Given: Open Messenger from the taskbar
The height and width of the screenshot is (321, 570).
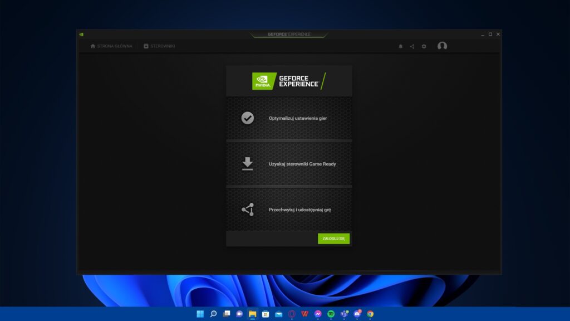Looking at the screenshot, I should coord(318,314).
